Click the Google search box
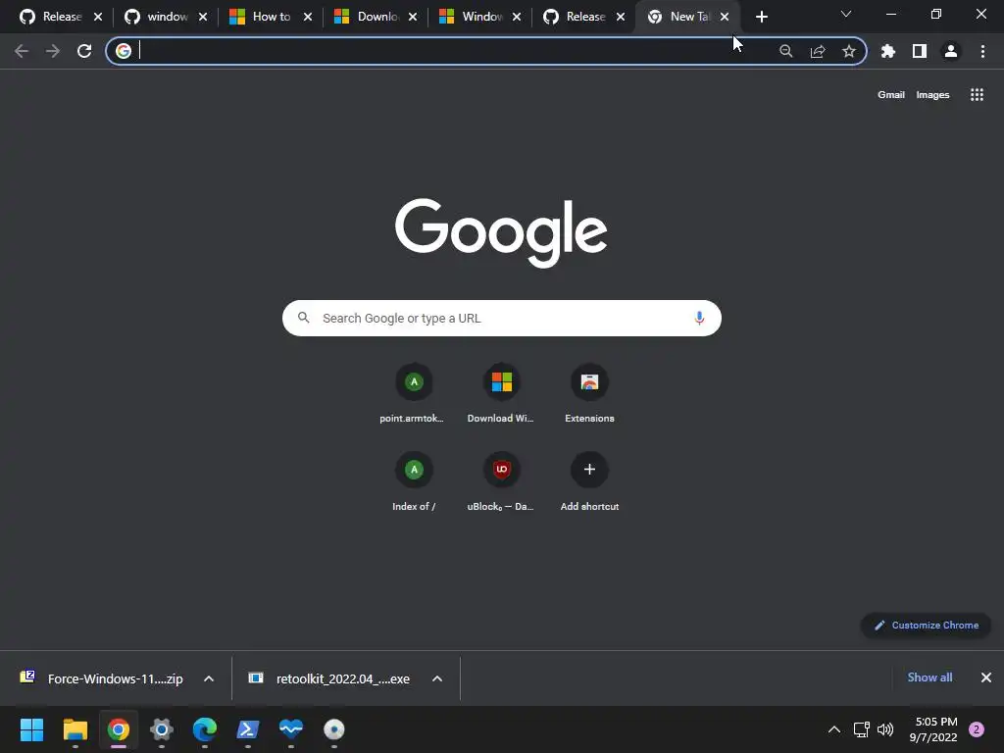The width and height of the screenshot is (1004, 753). 501,319
